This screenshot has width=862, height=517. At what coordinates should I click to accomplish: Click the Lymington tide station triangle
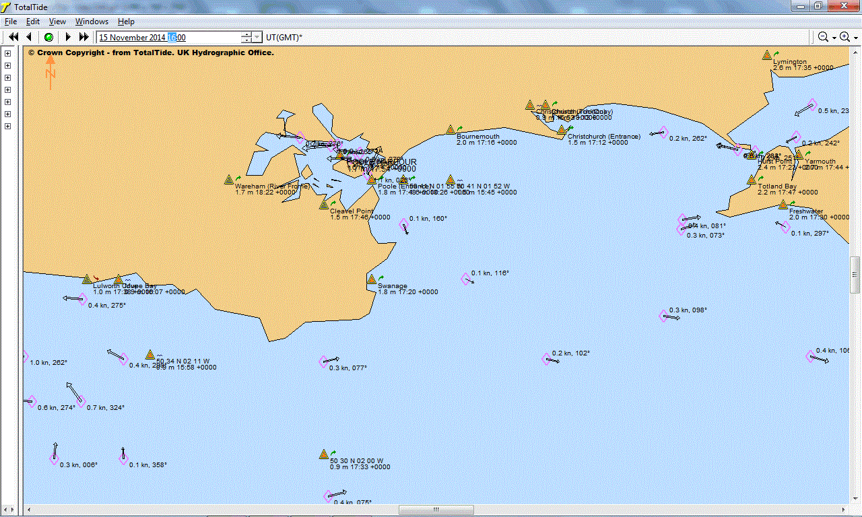(766, 55)
